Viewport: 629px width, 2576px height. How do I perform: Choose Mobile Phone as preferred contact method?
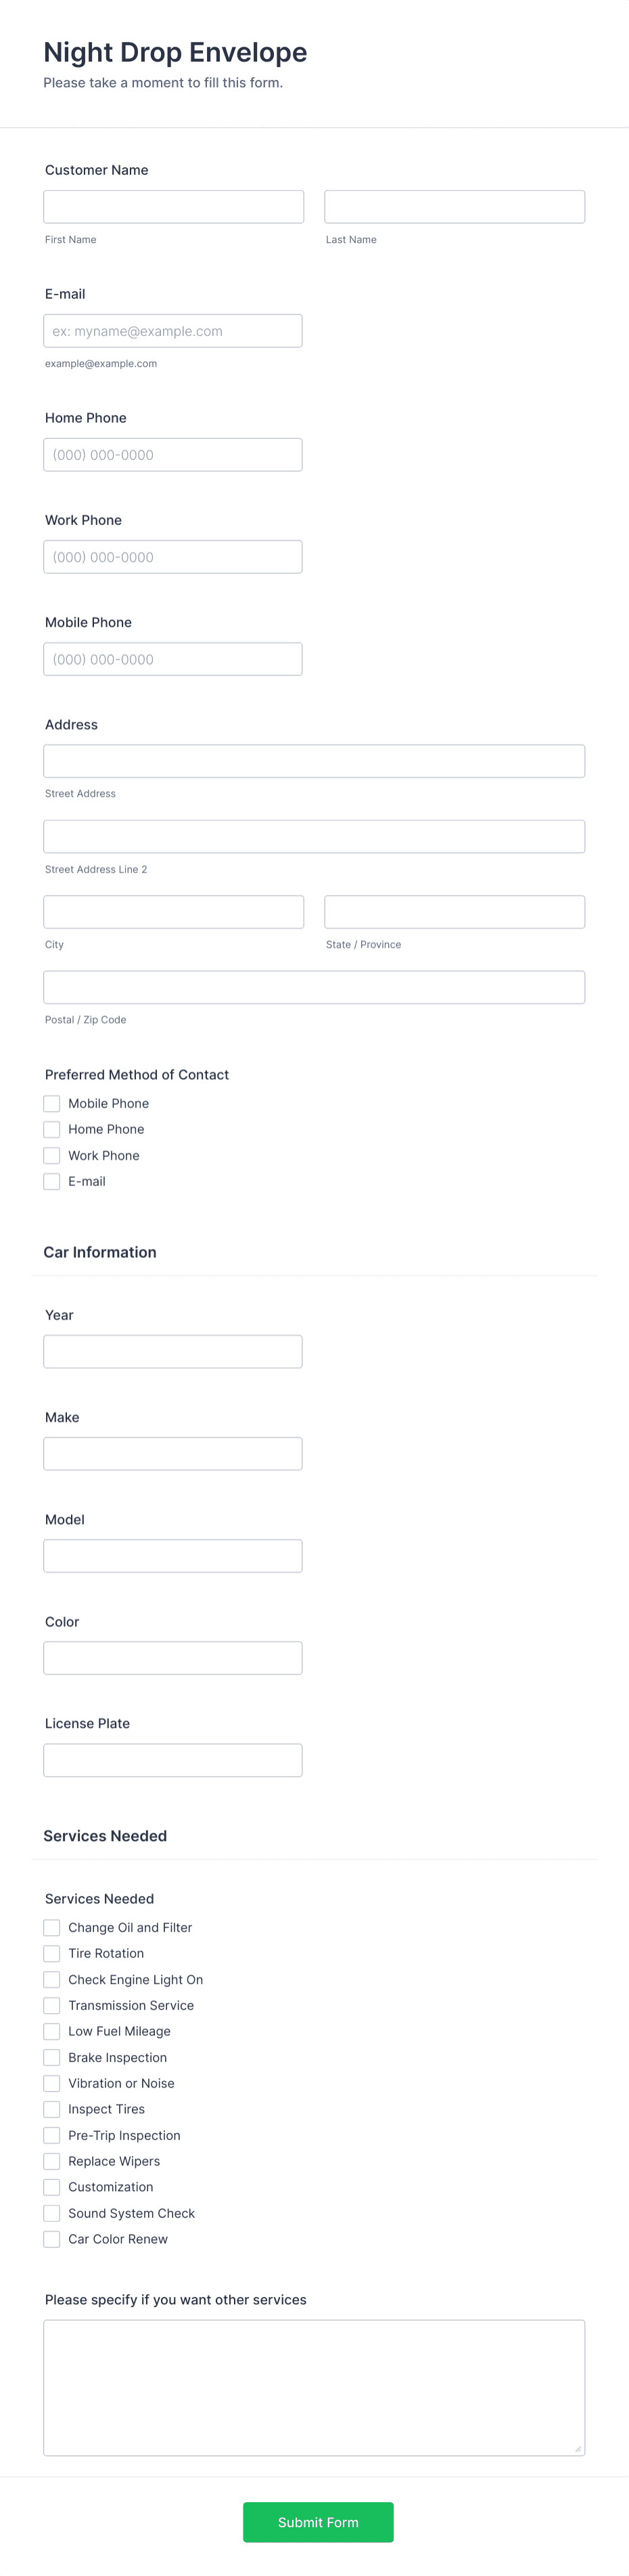click(x=51, y=1103)
